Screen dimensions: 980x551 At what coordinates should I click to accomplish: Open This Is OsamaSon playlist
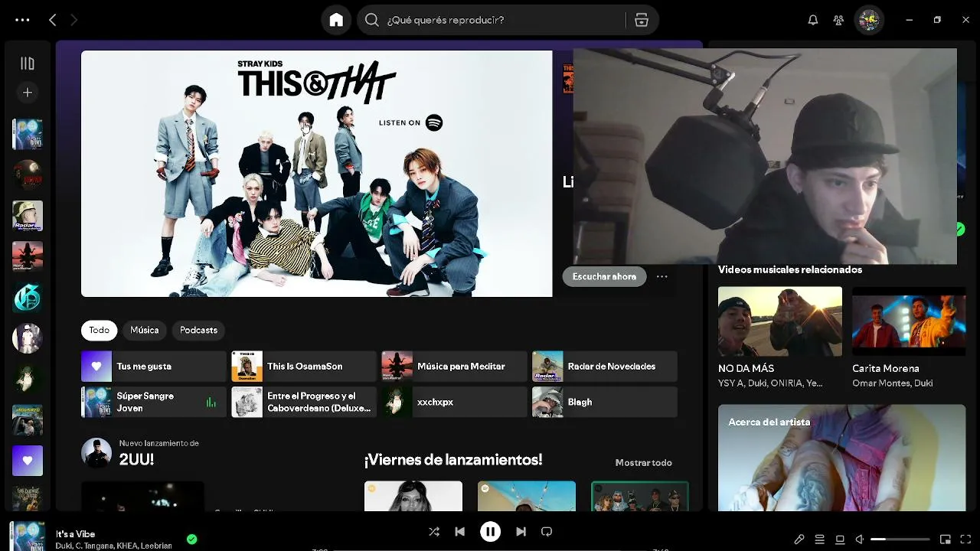click(x=304, y=367)
